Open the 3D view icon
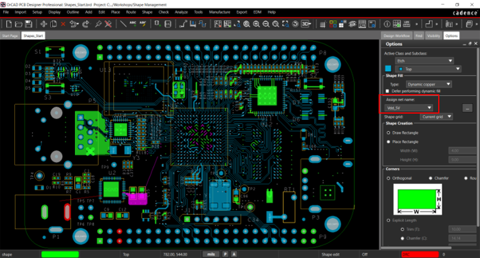 (306, 24)
